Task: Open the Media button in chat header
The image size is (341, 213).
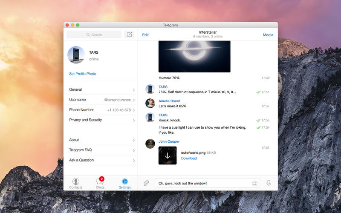Action: [268, 35]
